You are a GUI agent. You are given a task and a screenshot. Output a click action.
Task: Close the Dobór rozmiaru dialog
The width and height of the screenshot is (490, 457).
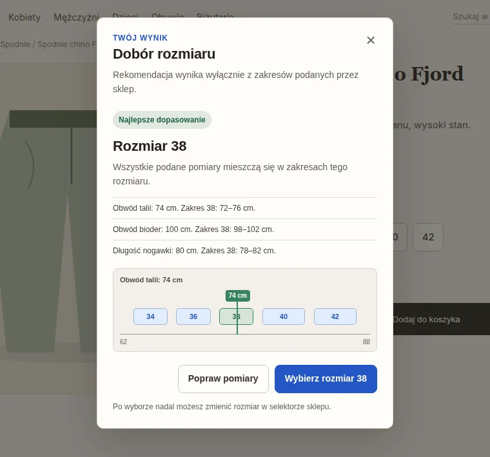click(371, 41)
